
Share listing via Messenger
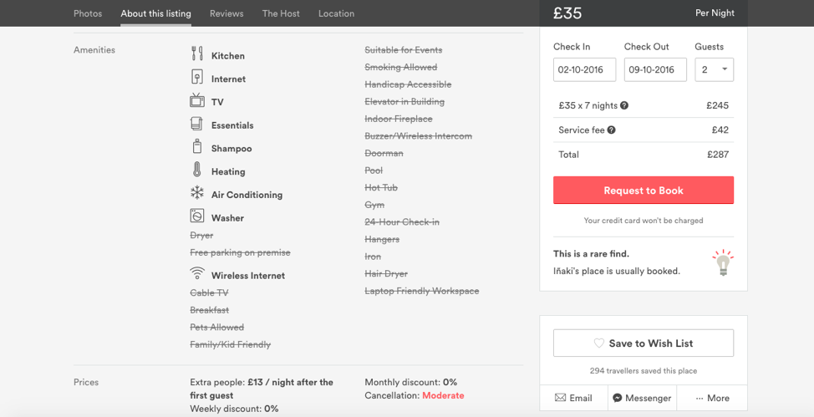pos(642,398)
